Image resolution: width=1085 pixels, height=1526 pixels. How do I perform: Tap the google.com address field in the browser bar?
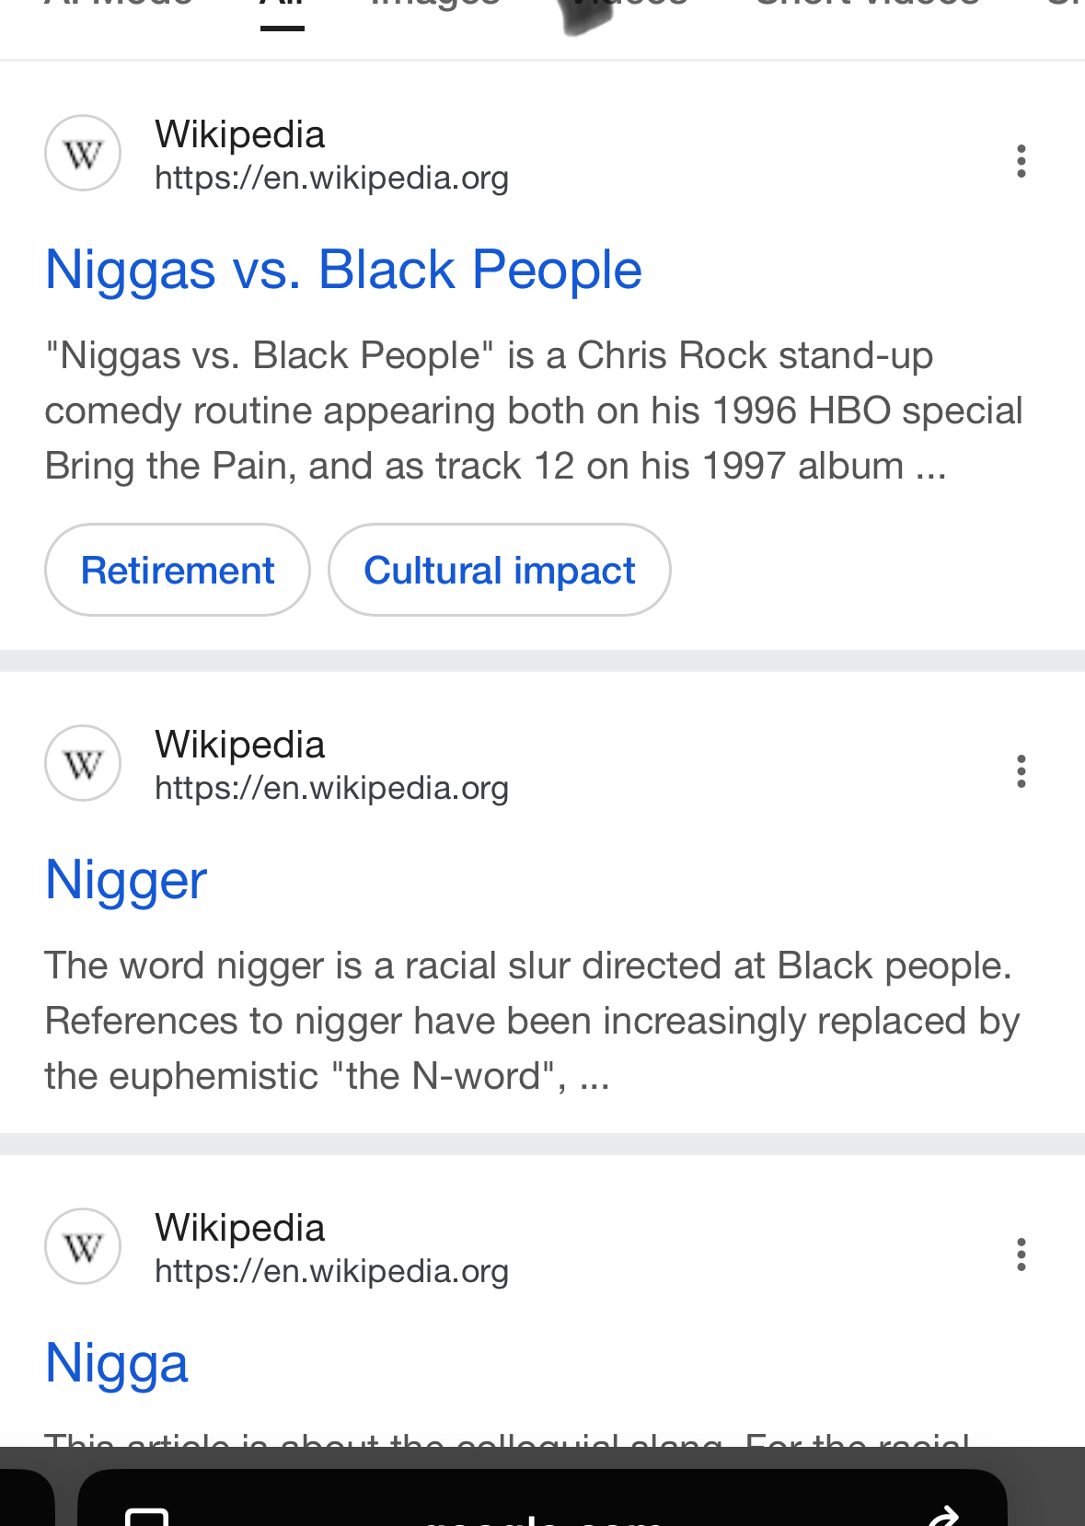coord(543,1515)
